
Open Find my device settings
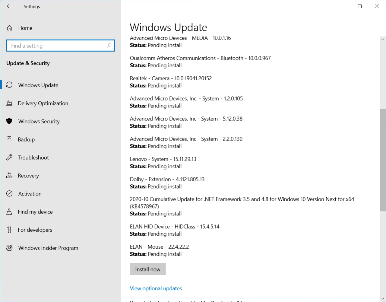point(60,212)
